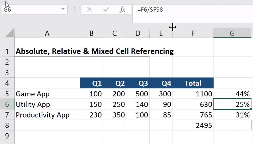Viewport: 253px width, 144px height.
Task: Select column E header
Action: tap(161, 33)
